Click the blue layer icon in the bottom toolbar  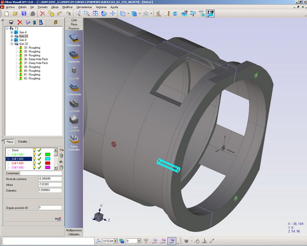(122, 241)
